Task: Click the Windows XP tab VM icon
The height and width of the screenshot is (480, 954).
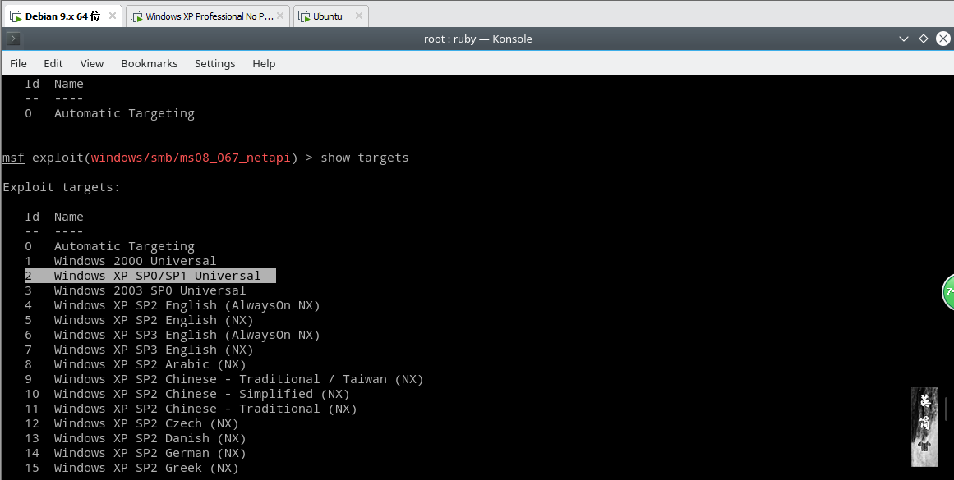Action: pos(136,16)
